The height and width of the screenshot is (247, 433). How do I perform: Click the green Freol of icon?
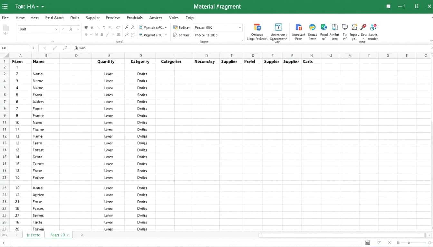click(324, 27)
